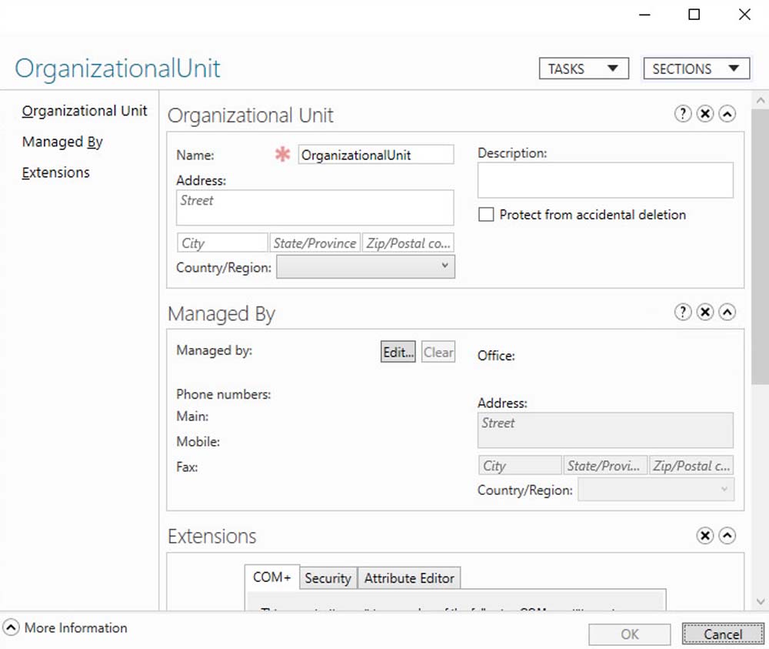Close the Extensions section
The width and height of the screenshot is (769, 649).
(x=704, y=536)
